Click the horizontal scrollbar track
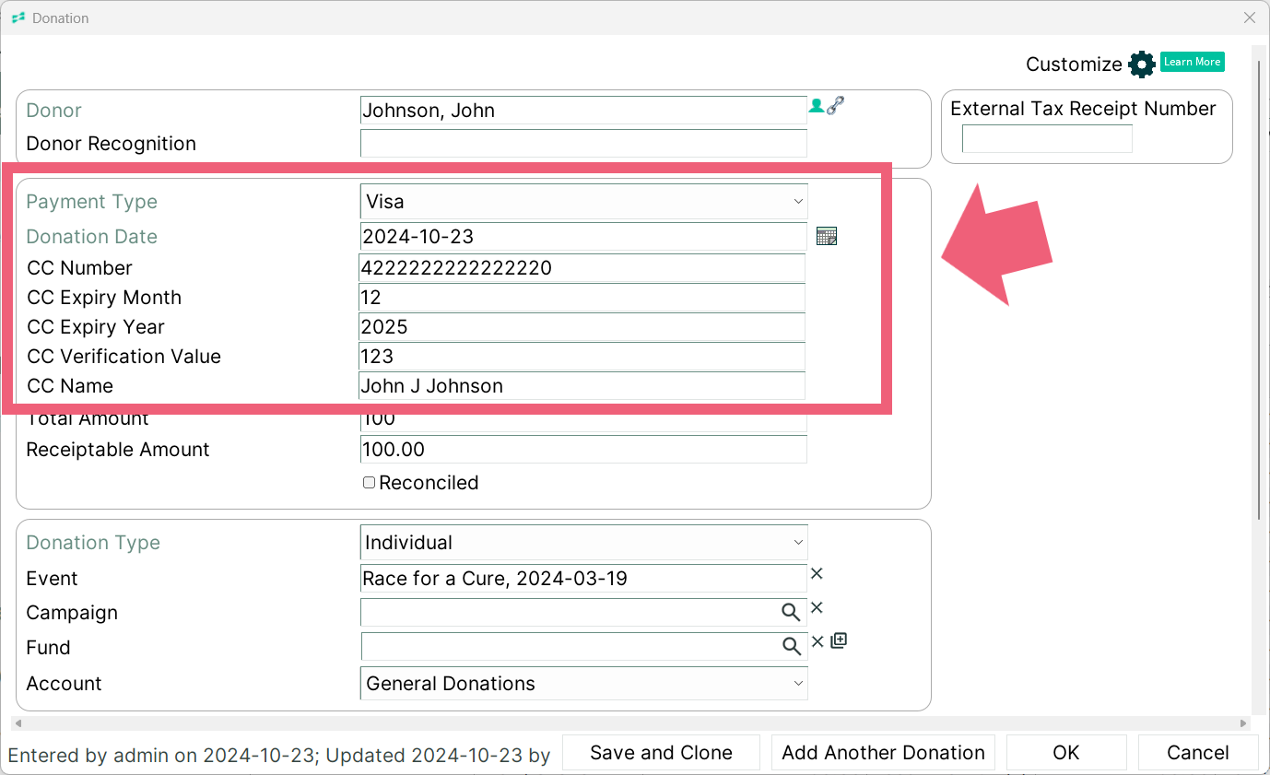This screenshot has height=775, width=1270. point(631,723)
